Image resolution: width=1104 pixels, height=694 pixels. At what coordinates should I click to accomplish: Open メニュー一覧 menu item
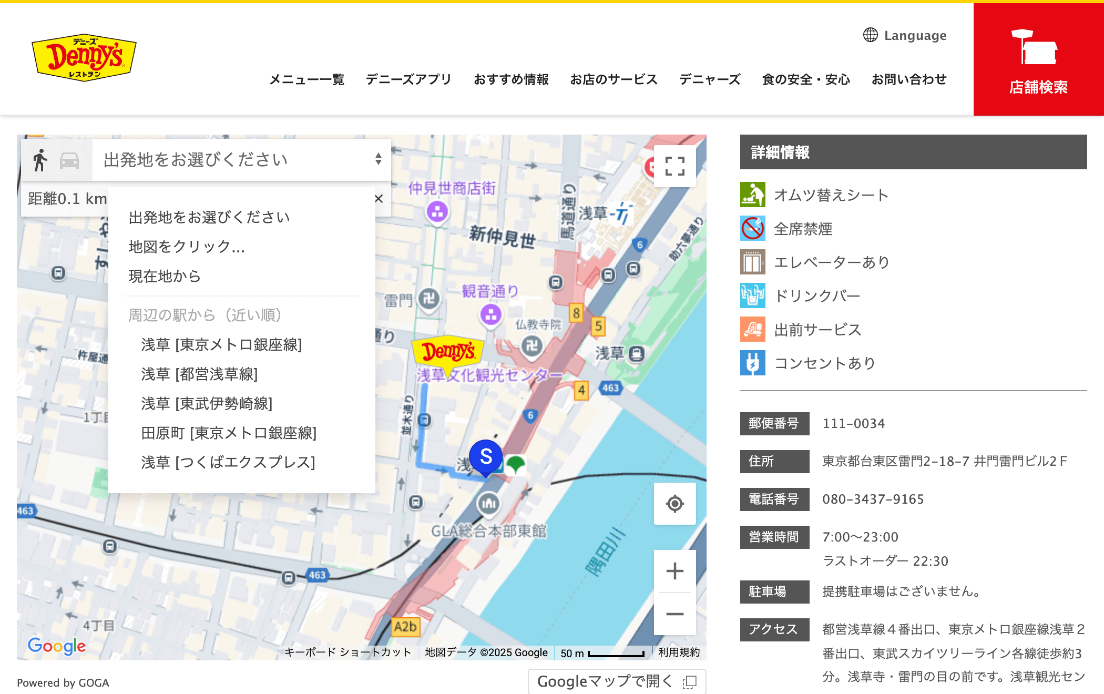(306, 79)
